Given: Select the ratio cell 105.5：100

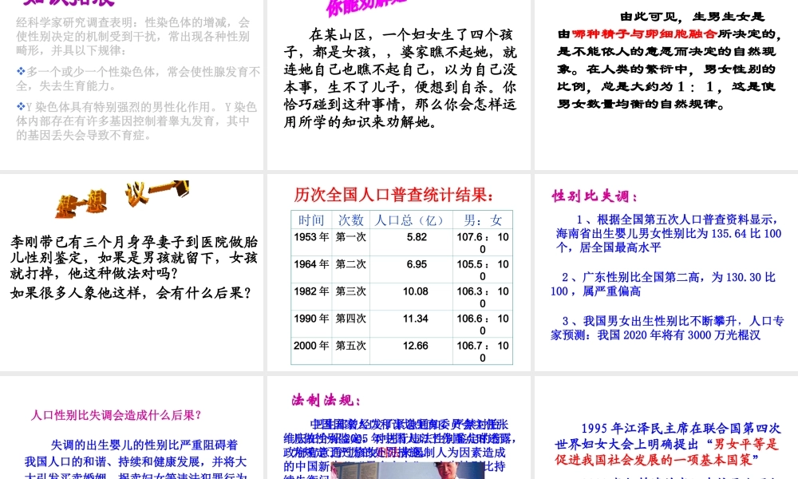Looking at the screenshot, I should click(483, 270).
